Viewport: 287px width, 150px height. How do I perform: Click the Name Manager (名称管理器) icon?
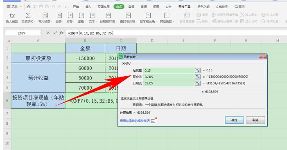pos(187,15)
